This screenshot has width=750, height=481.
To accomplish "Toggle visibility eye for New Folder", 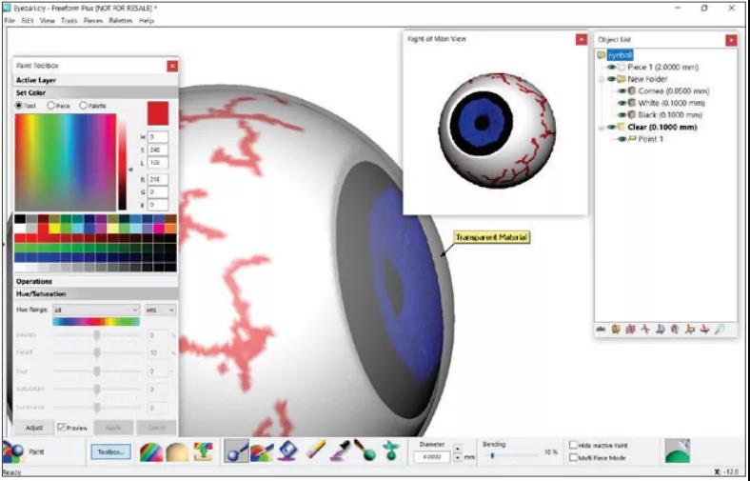I will (x=612, y=79).
